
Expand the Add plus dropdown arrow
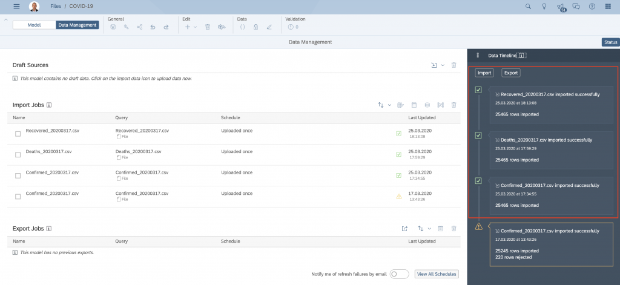[196, 27]
